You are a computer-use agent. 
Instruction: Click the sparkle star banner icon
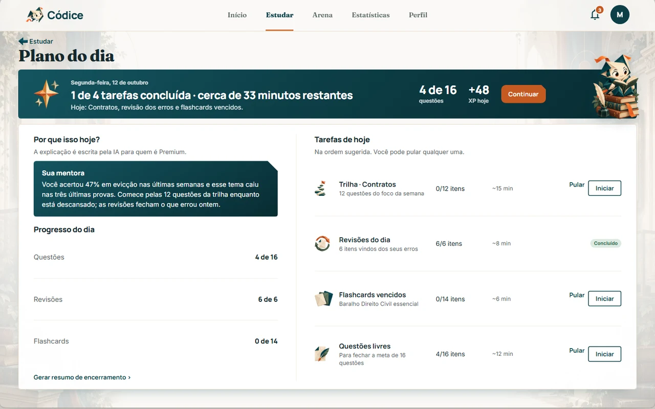pyautogui.click(x=46, y=94)
